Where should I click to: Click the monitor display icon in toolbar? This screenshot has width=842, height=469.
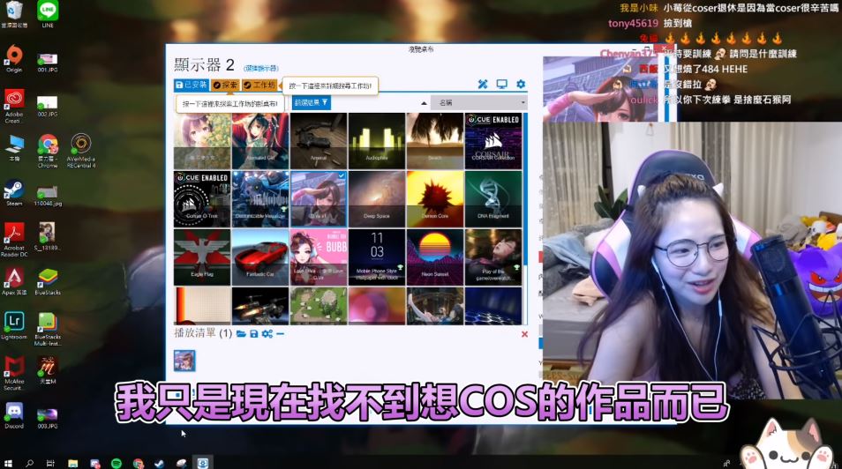(x=501, y=85)
